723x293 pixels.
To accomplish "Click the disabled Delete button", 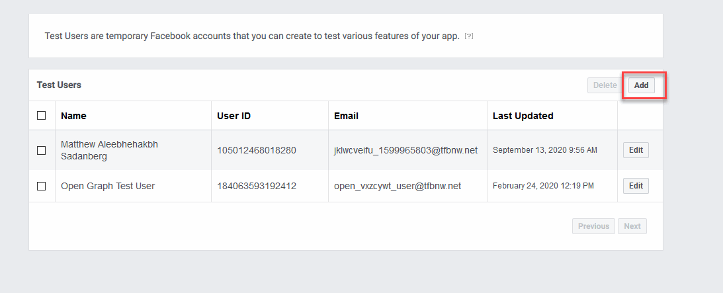I will coord(605,85).
